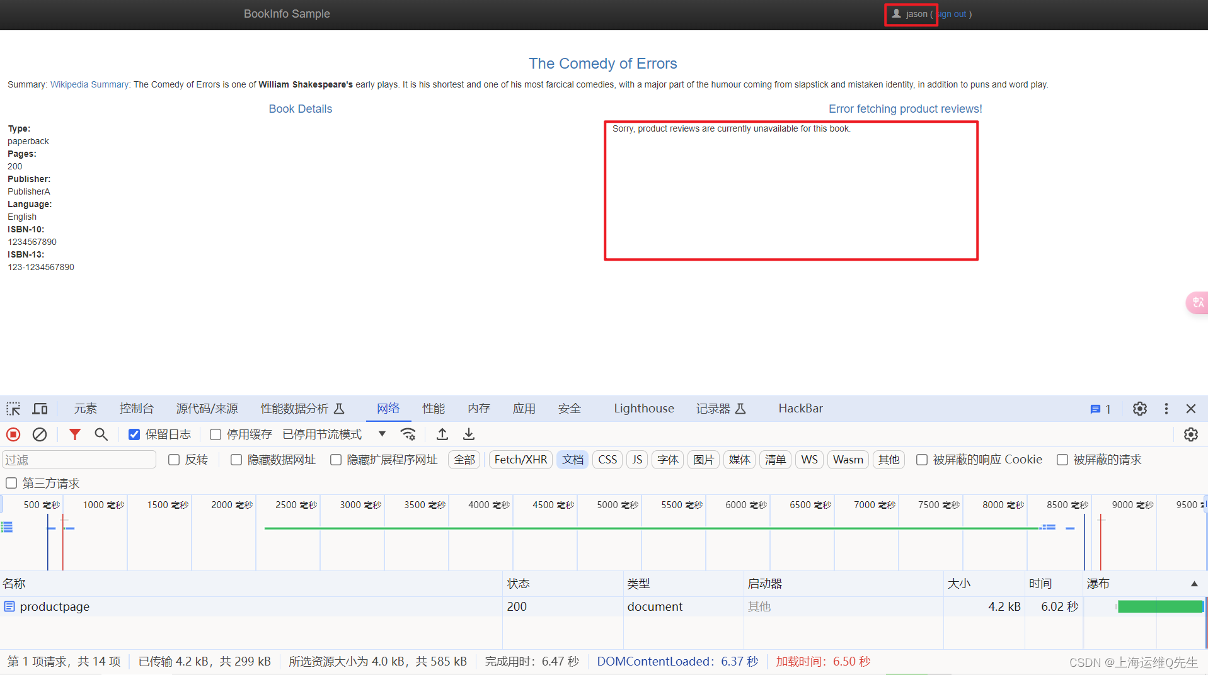Check 隐藏扩展程序网址 checkbox
Screen dimensions: 1208x675
click(336, 460)
